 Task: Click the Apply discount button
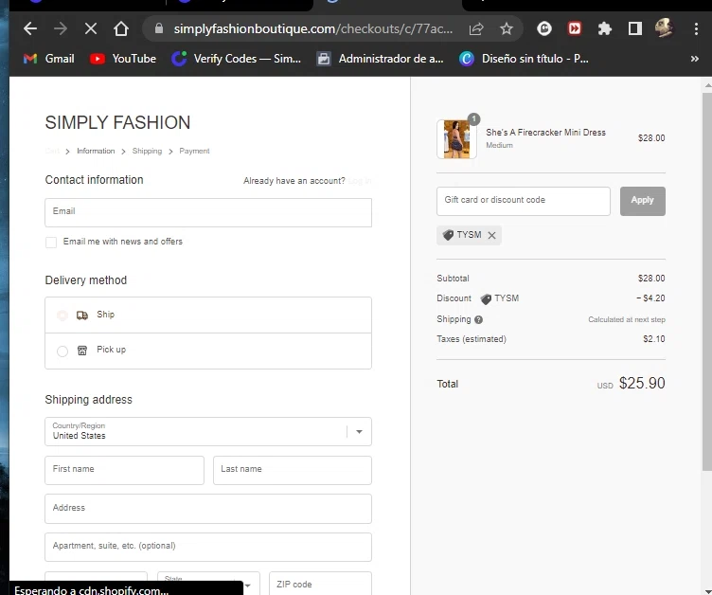[x=643, y=201]
